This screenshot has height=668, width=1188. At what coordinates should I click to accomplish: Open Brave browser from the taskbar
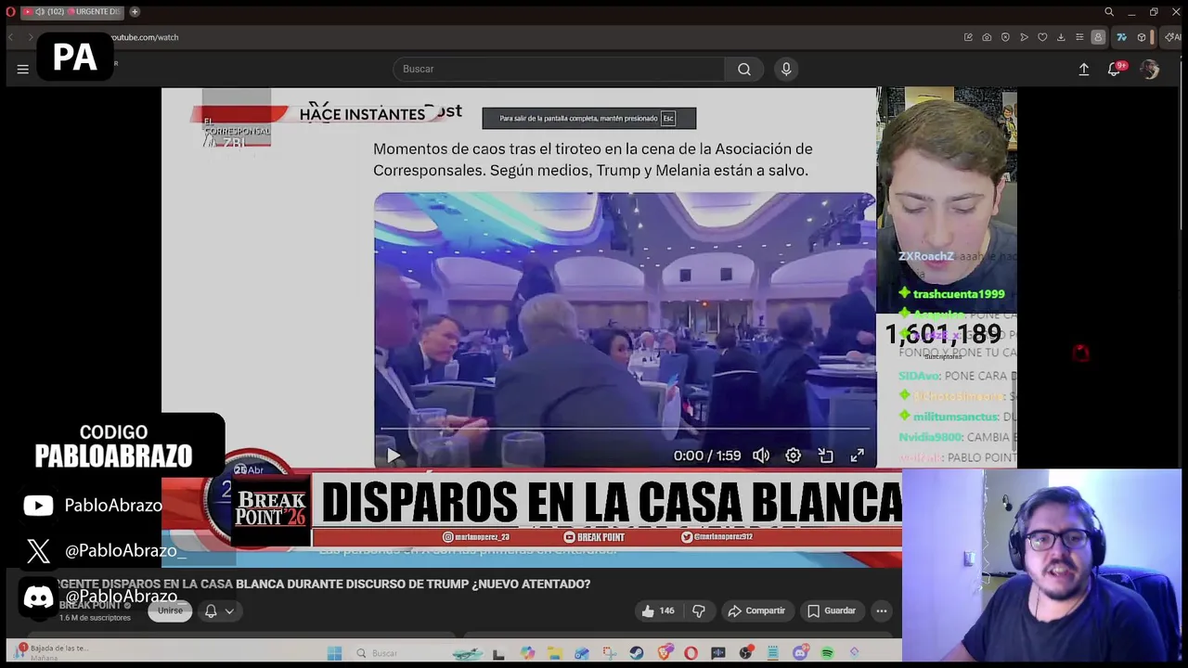click(x=665, y=653)
